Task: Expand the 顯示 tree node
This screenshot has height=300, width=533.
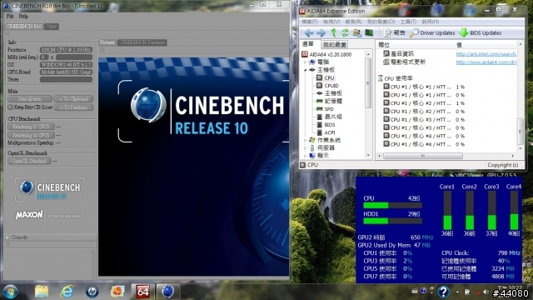Action: (306, 156)
